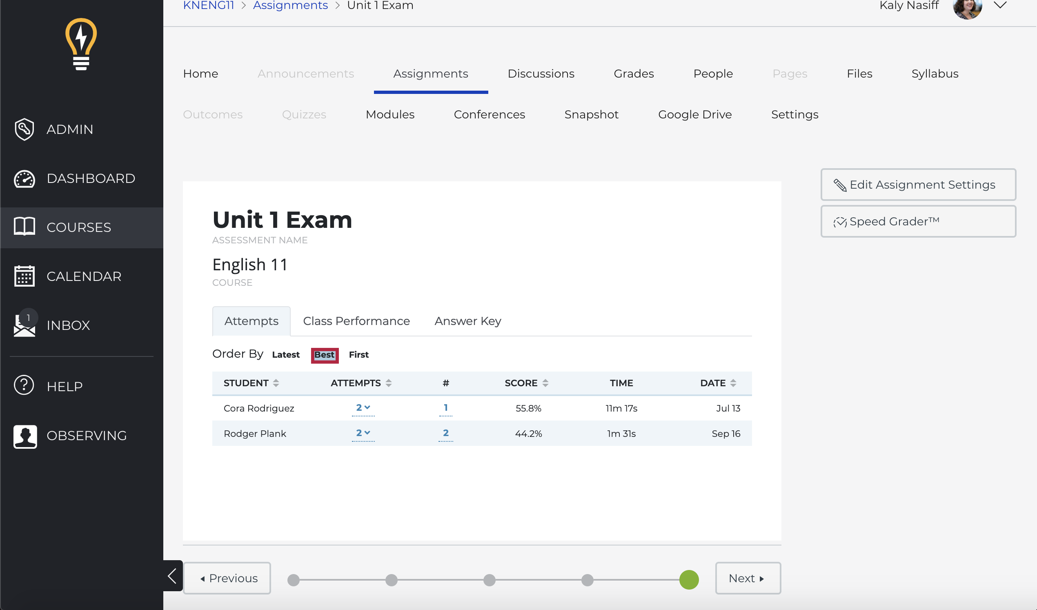Click the Next button
1037x610 pixels.
748,578
